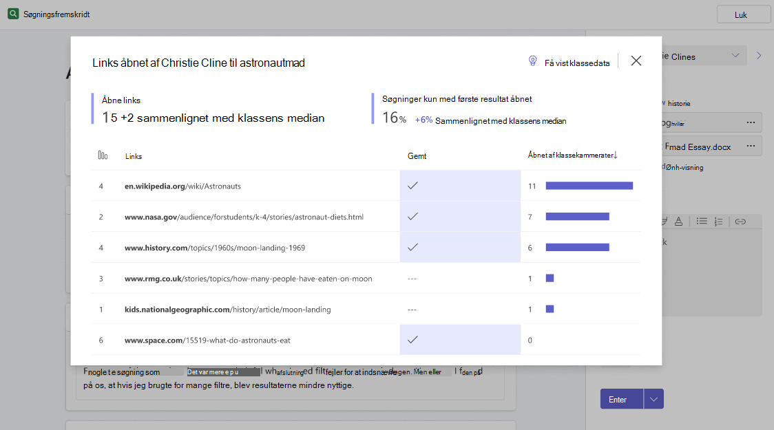Open more options for Fmad Essay.docx

point(751,146)
